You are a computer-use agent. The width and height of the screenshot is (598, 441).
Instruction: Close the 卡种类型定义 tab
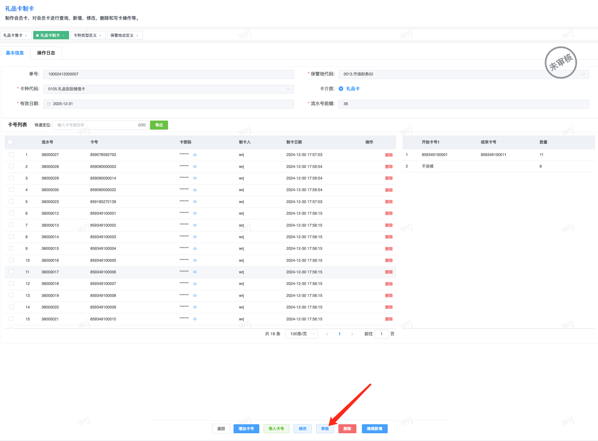(100, 35)
